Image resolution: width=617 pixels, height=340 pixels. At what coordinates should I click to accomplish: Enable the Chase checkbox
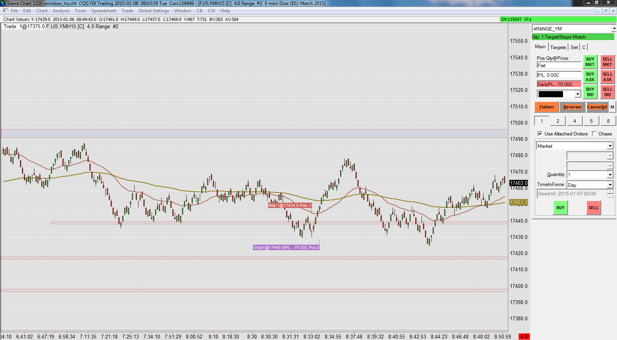pos(594,134)
